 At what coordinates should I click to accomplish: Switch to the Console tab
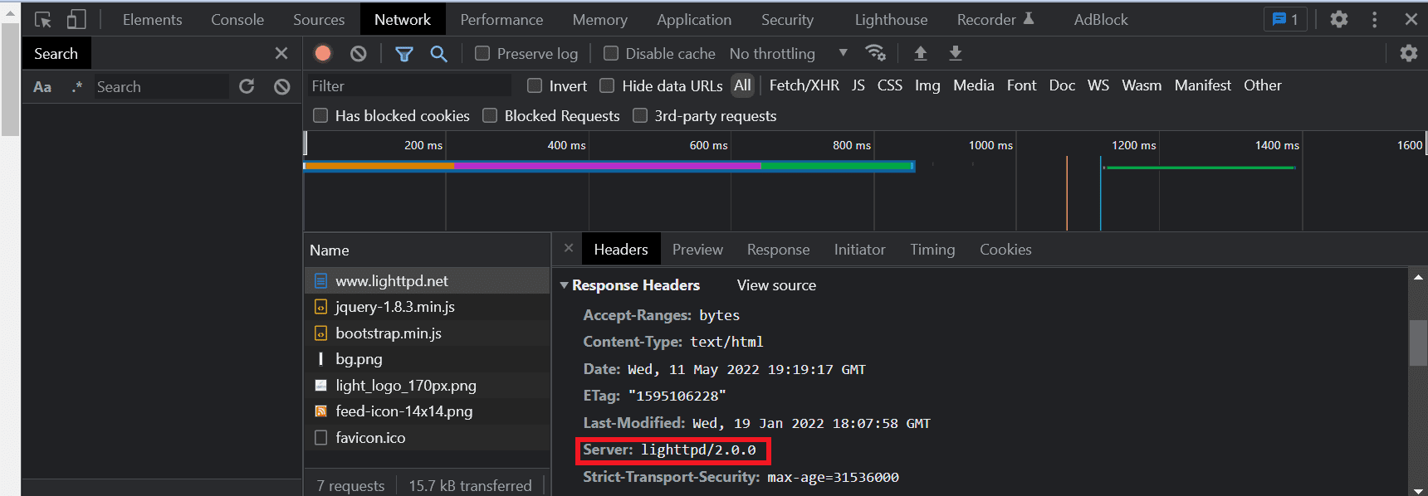coord(237,19)
